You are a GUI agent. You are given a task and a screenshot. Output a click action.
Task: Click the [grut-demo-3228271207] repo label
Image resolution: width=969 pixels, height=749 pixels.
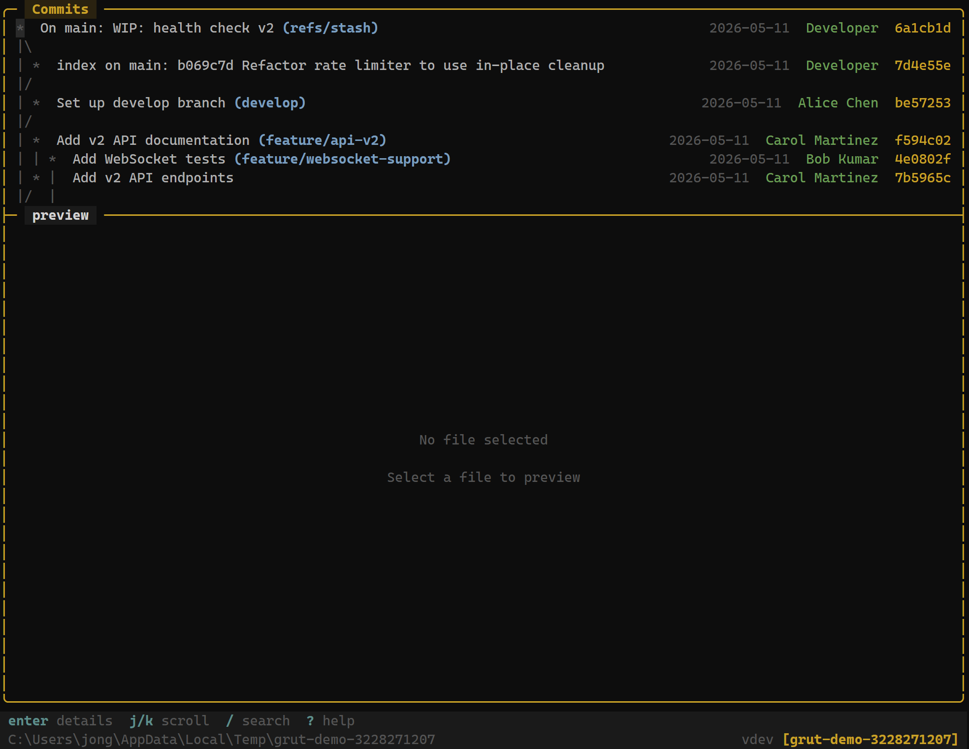pyautogui.click(x=871, y=740)
